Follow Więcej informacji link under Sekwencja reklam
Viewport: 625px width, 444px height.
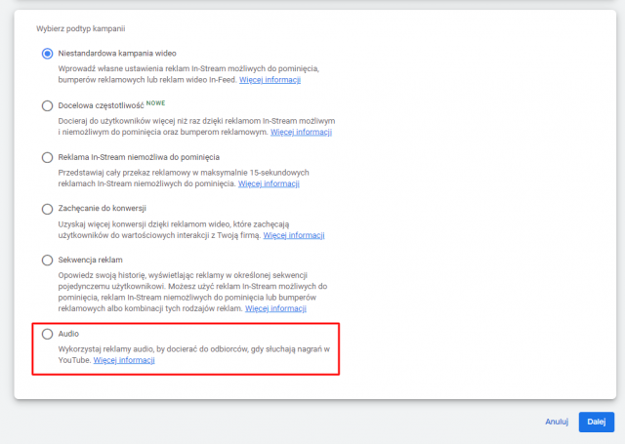[275, 308]
